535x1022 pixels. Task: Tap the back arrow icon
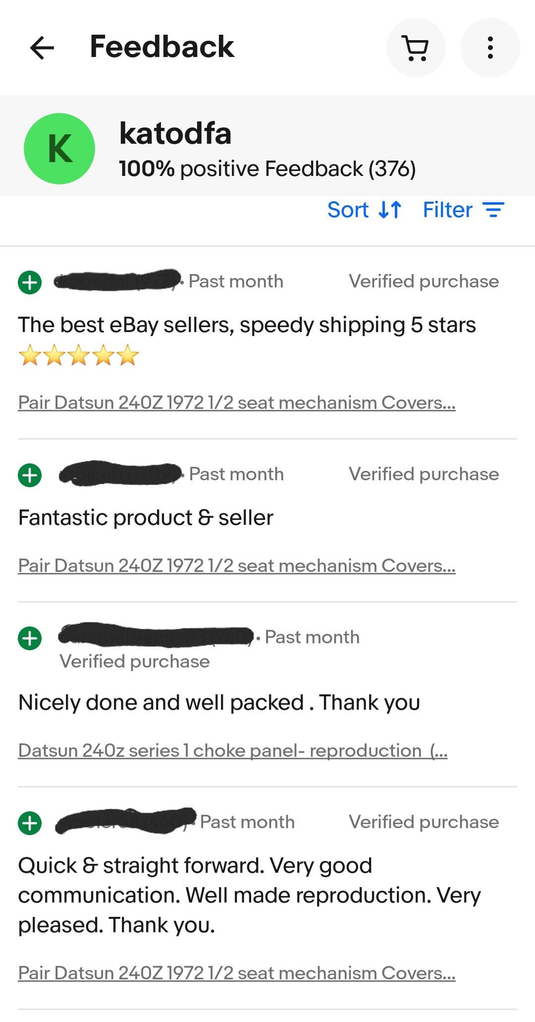coord(42,48)
